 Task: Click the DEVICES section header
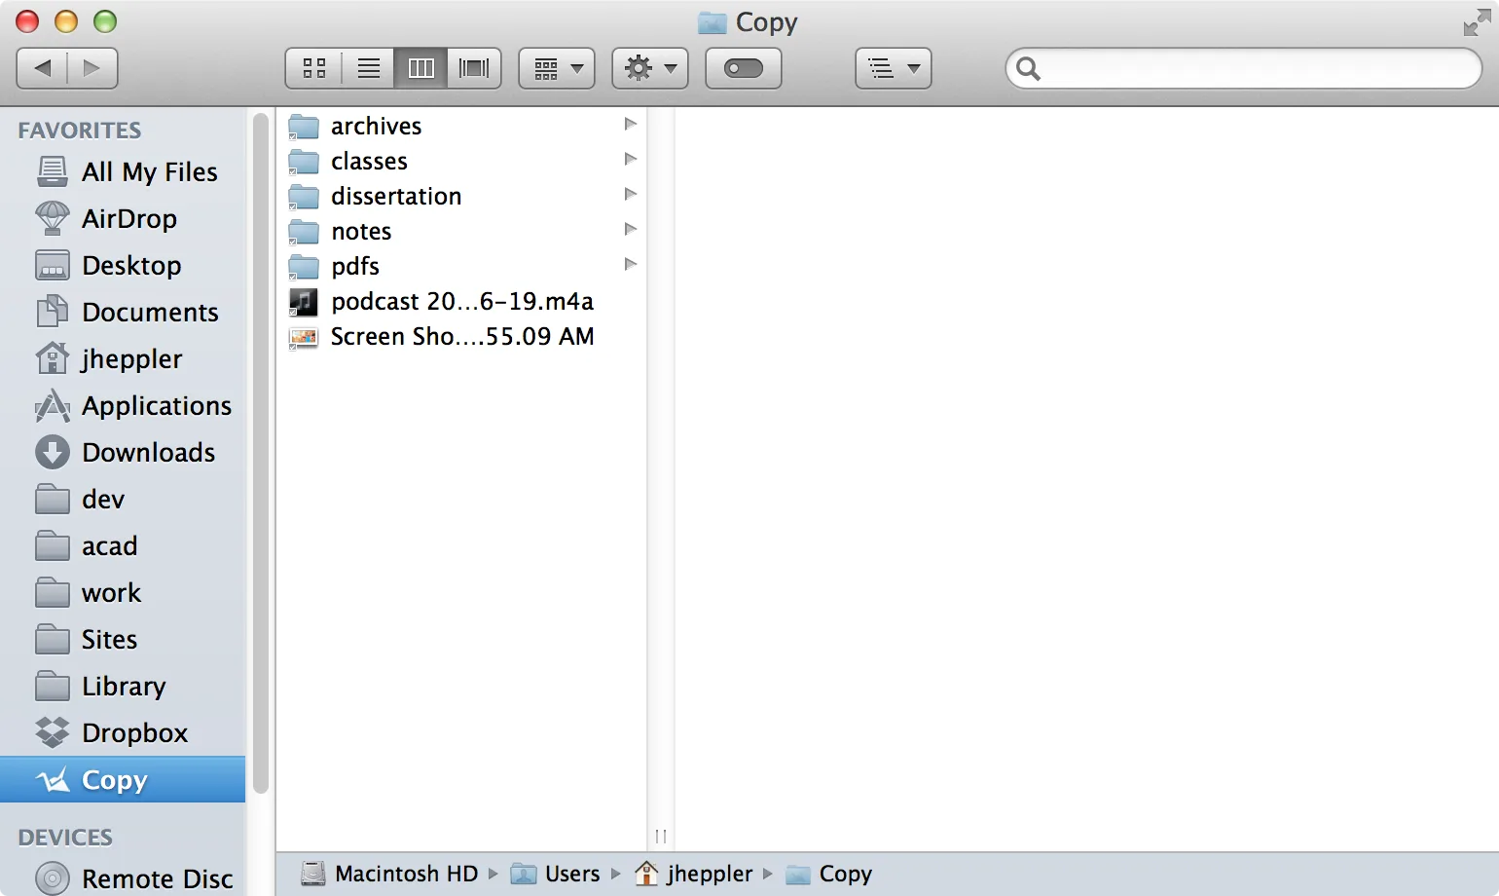coord(65,837)
